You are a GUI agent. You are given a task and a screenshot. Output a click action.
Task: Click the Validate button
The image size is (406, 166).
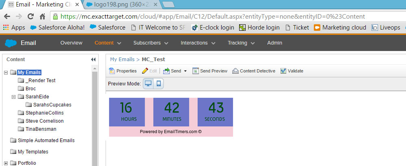point(292,71)
